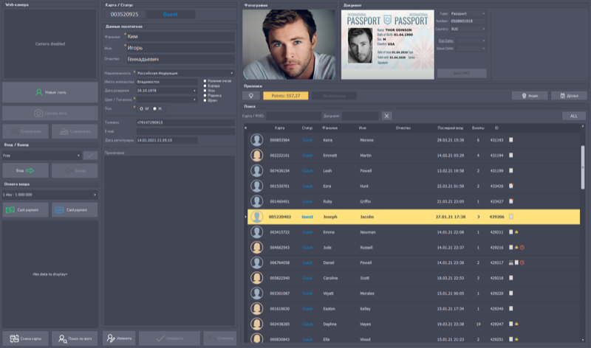Enable the Борода checkbox
Viewport: 591px width, 348px height.
(x=205, y=86)
